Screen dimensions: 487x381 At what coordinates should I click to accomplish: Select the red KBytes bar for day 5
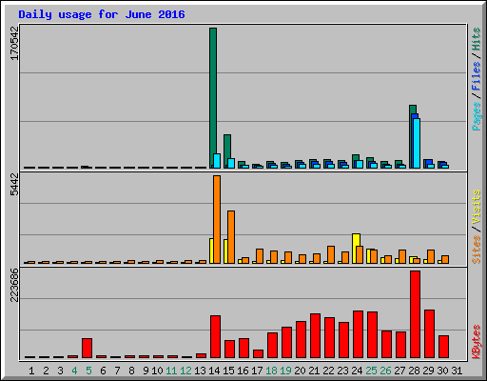pos(87,348)
